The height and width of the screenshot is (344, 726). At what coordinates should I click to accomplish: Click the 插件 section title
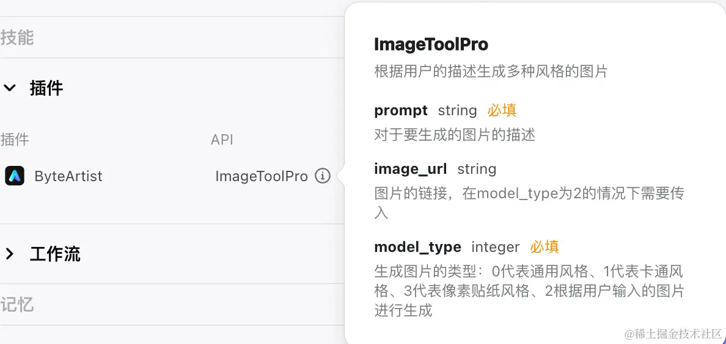click(46, 87)
